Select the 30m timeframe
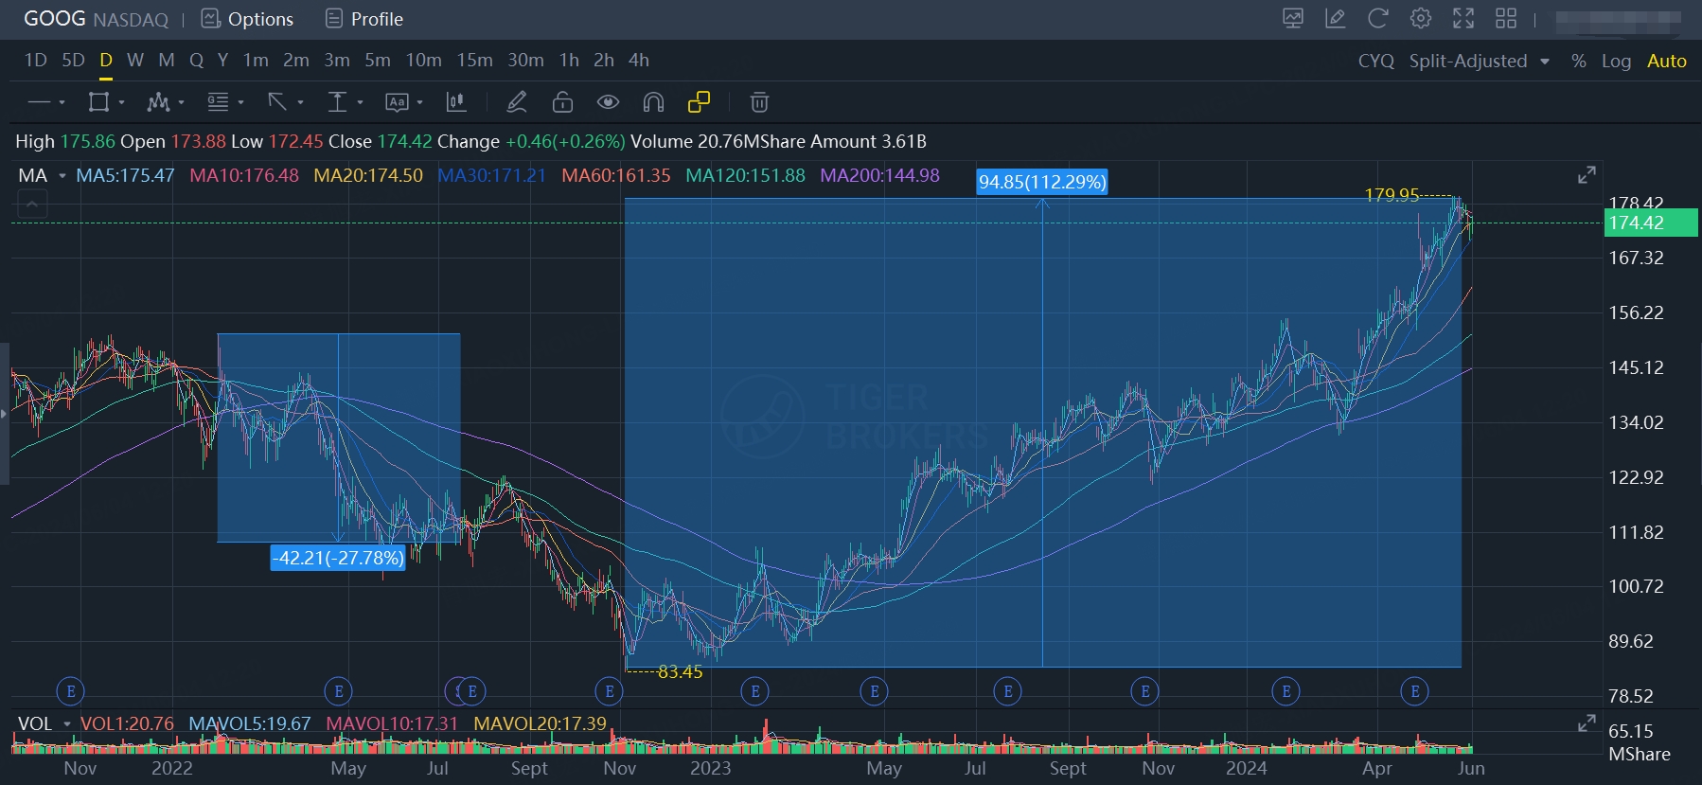The width and height of the screenshot is (1702, 785). [525, 61]
